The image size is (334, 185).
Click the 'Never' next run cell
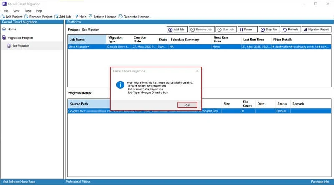click(x=226, y=47)
